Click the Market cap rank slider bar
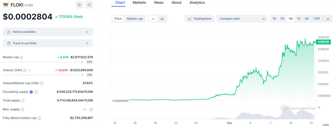333x126 pixels. 42,62
